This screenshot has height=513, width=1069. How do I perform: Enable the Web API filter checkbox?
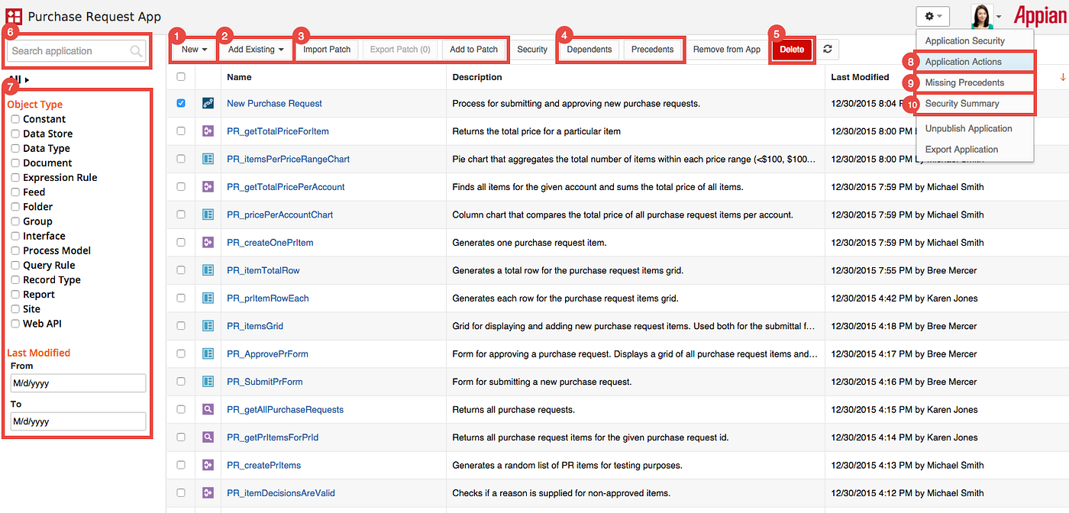tap(15, 324)
